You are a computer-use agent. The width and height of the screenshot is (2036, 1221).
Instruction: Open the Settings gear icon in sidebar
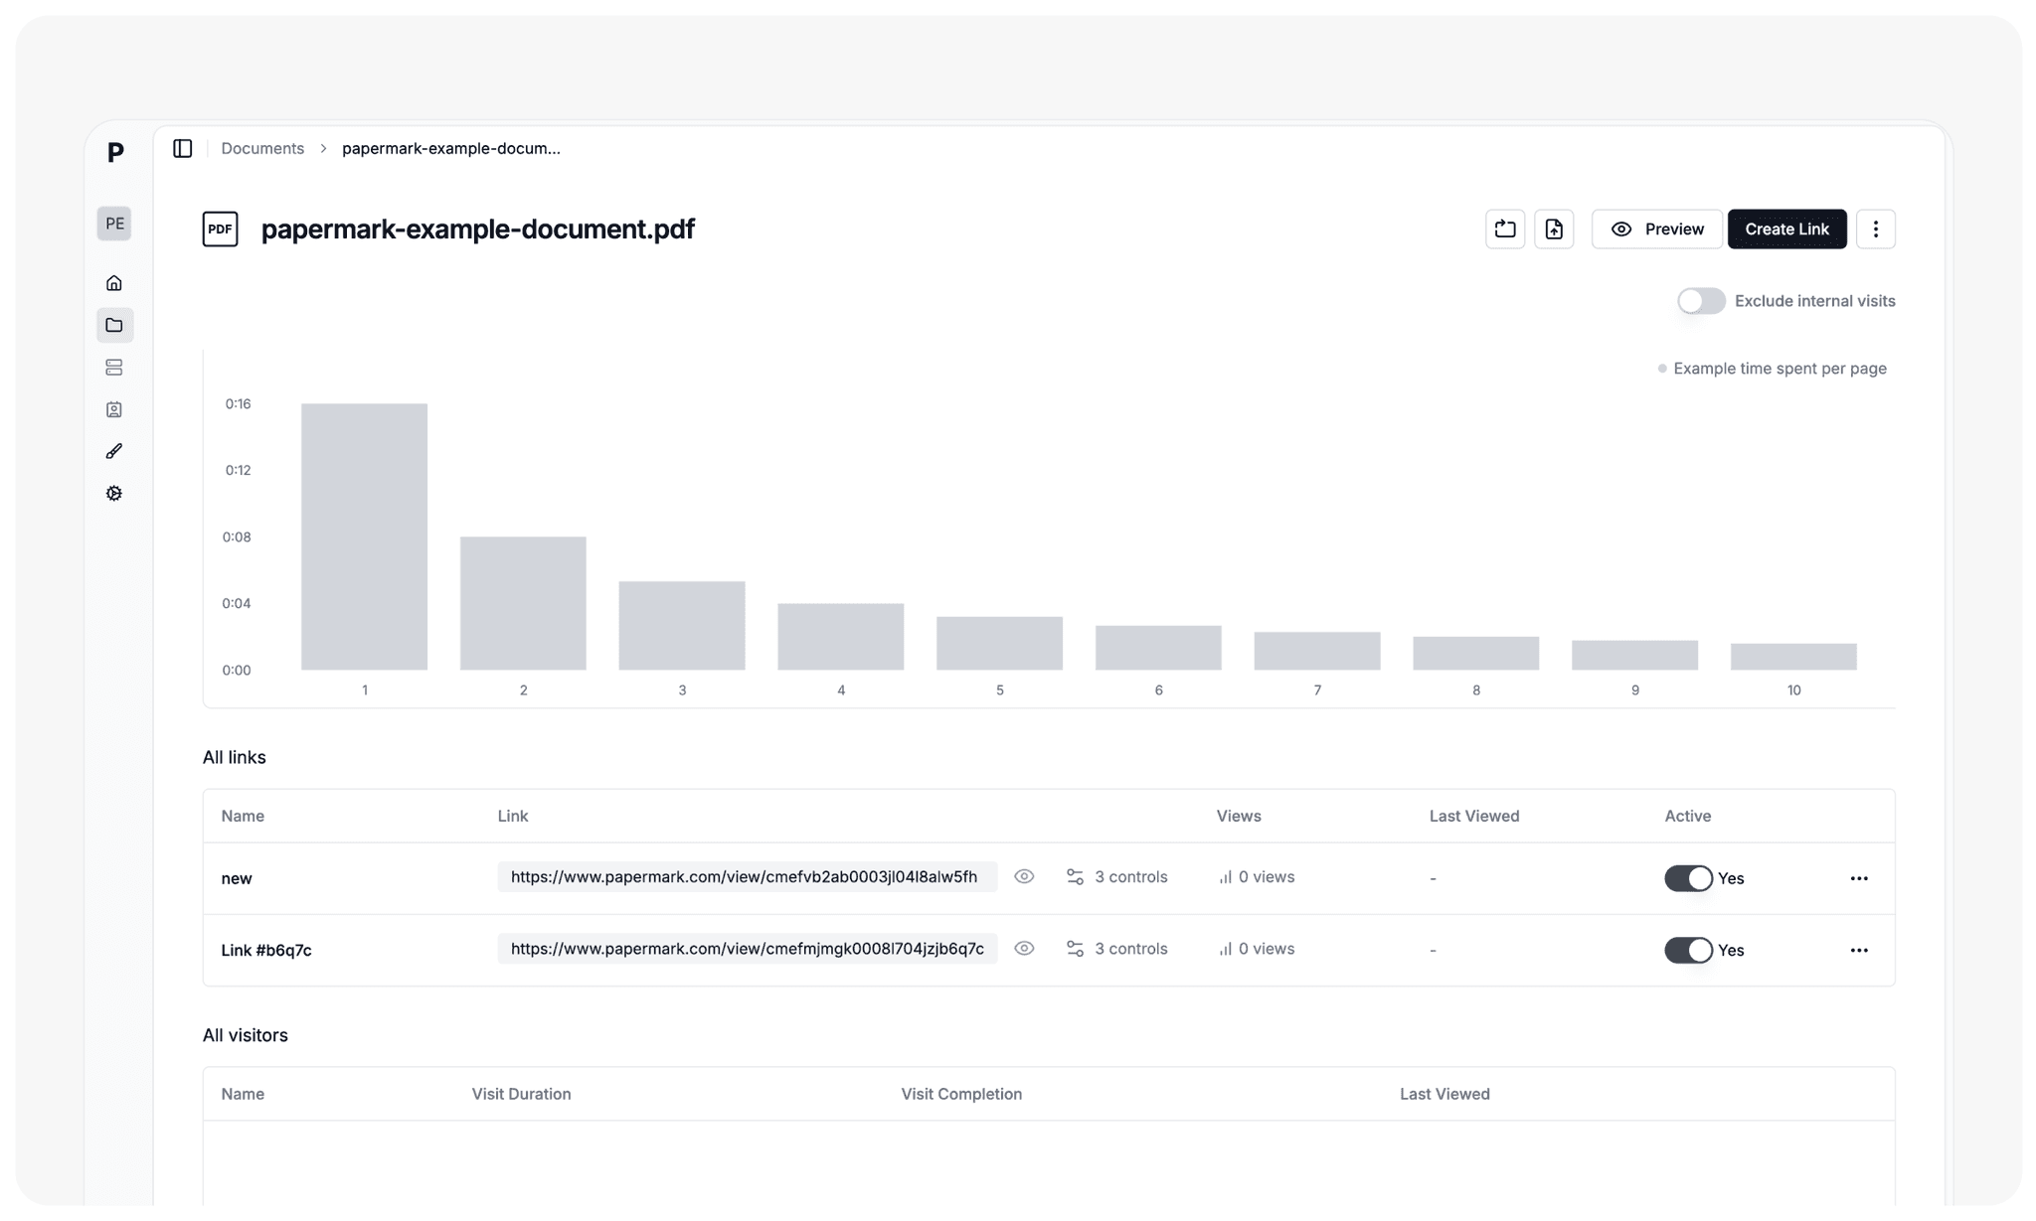point(114,494)
